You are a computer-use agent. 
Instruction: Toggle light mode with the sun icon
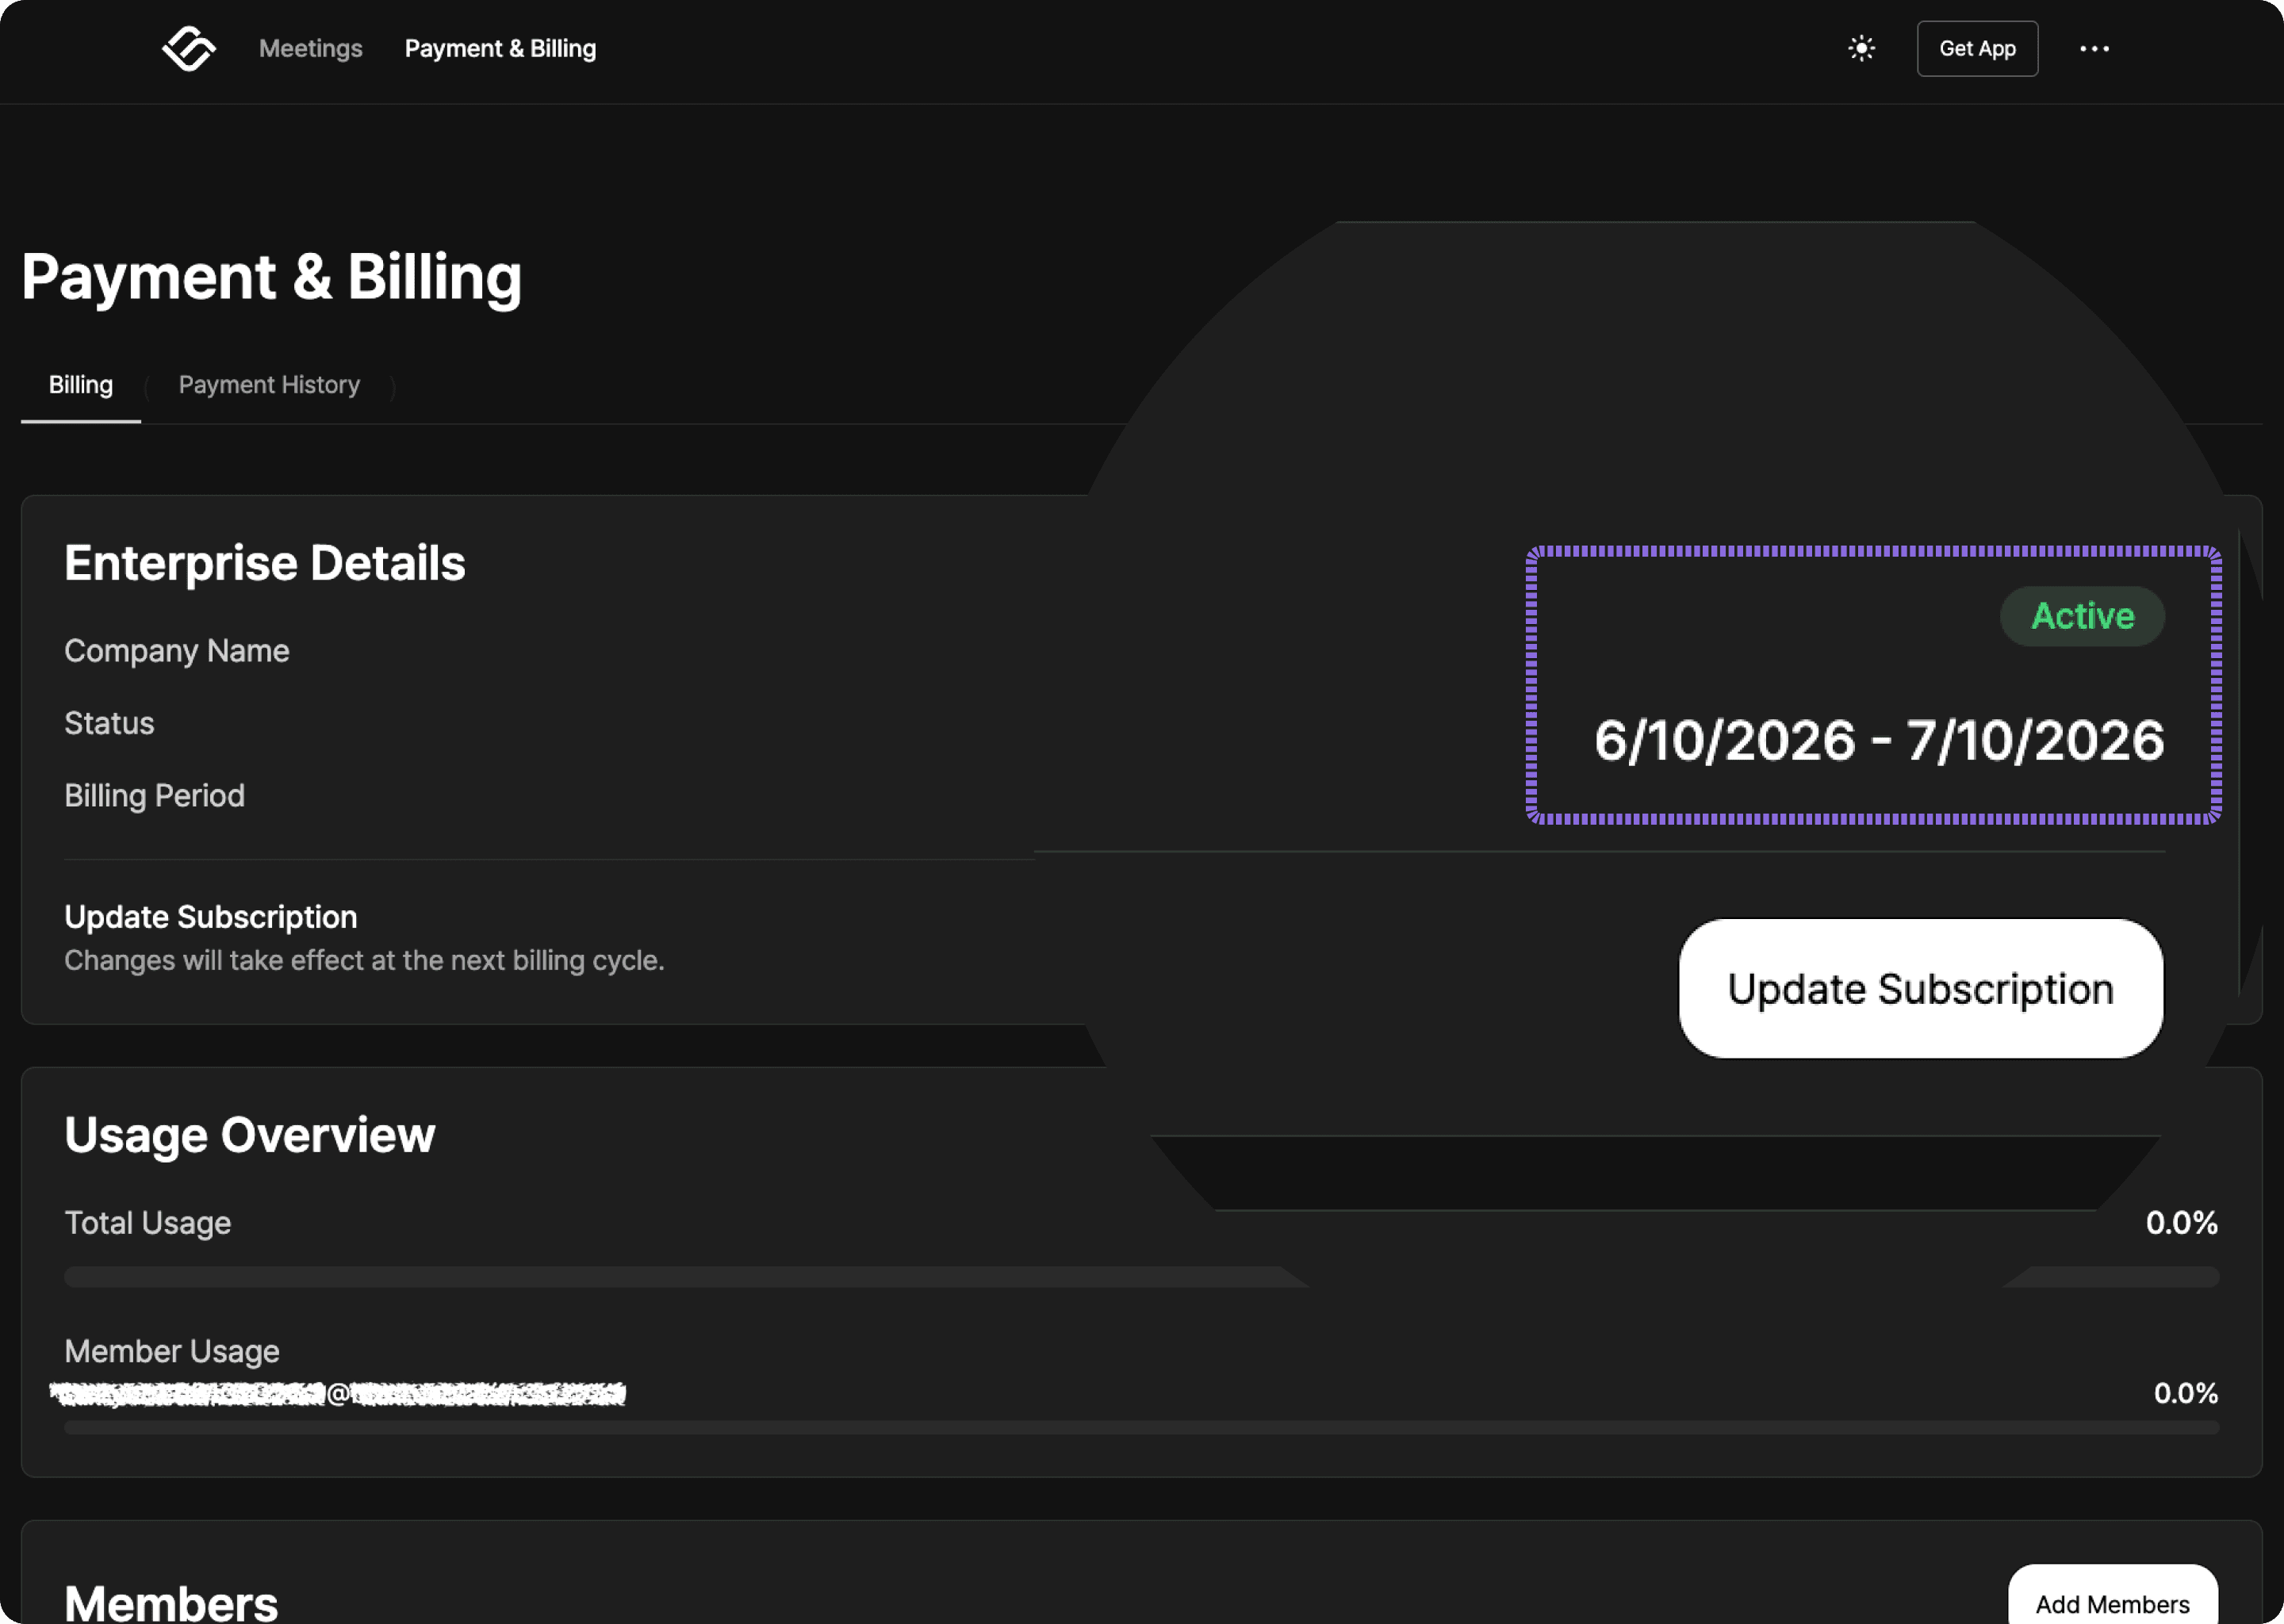1861,48
